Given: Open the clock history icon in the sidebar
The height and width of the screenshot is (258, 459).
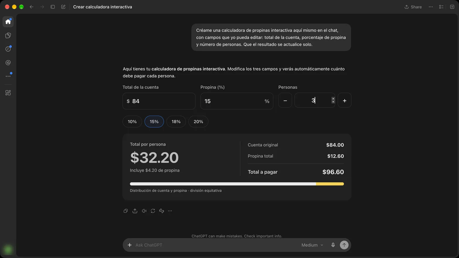Looking at the screenshot, I should 8,49.
